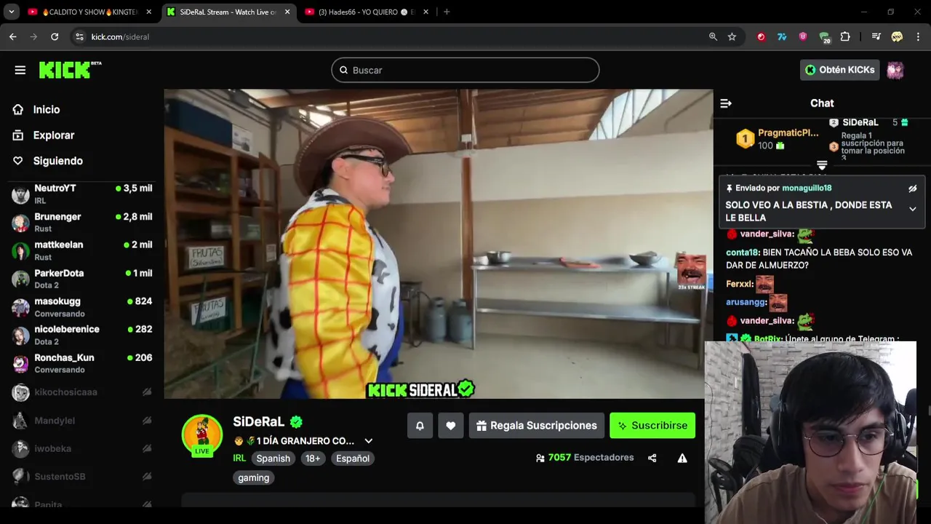Expand the stream title dropdown chevron
The image size is (931, 524).
(x=368, y=441)
